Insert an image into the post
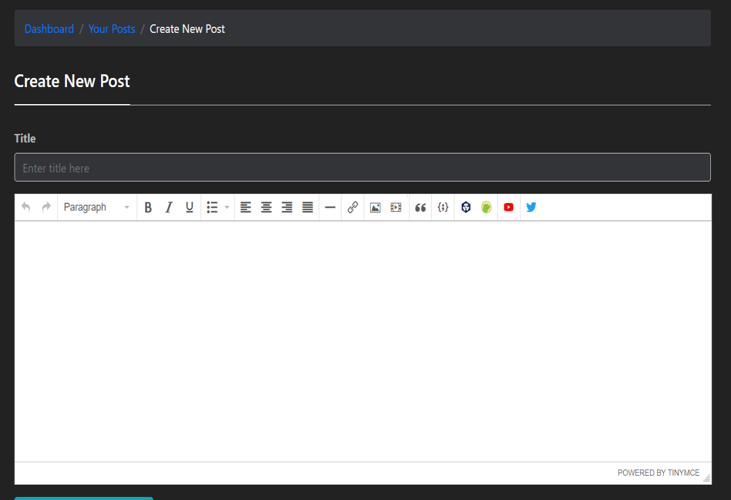The image size is (731, 500). click(x=375, y=207)
